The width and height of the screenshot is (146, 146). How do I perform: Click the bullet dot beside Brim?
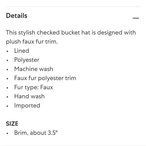point(7,133)
